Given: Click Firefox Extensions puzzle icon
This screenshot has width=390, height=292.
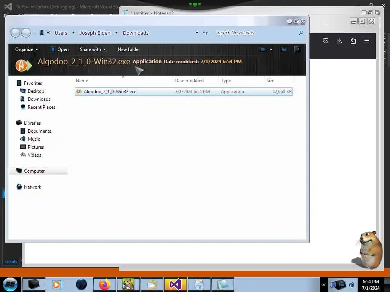Looking at the screenshot, I should coord(353,41).
